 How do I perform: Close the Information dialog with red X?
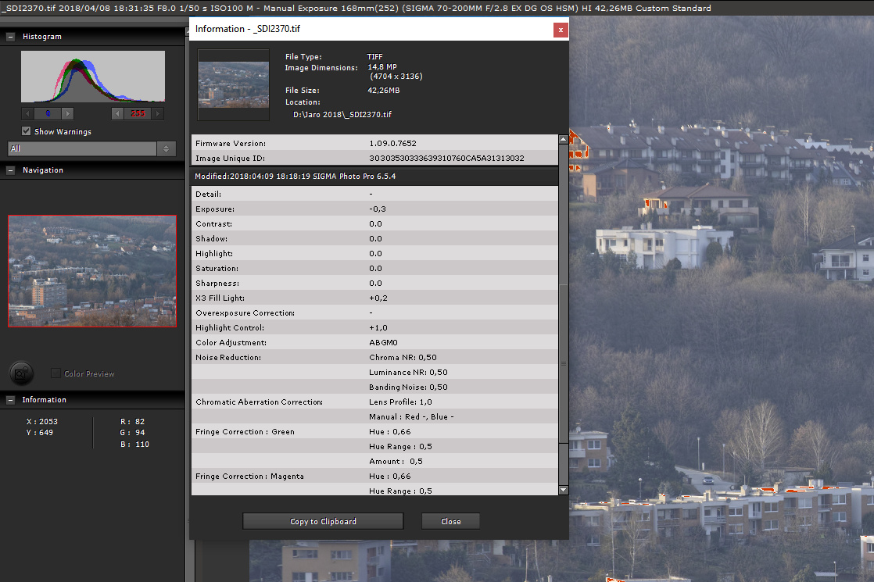(x=561, y=30)
